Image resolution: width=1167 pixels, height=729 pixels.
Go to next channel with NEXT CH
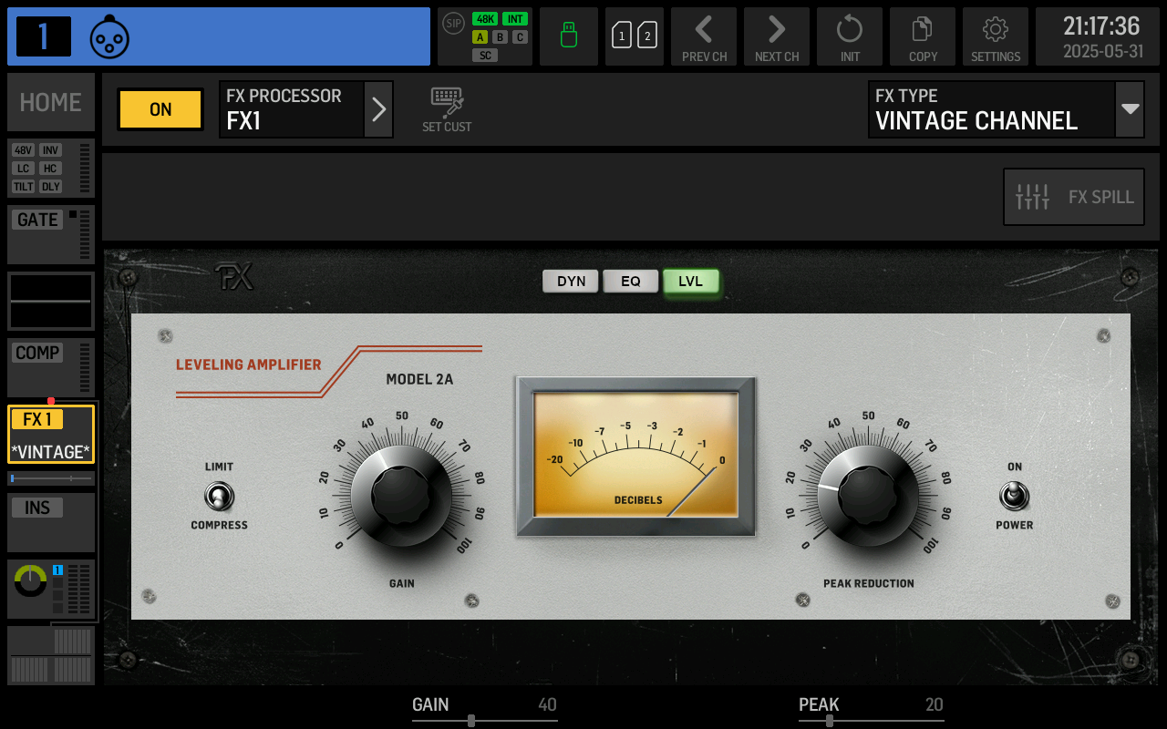tap(777, 36)
